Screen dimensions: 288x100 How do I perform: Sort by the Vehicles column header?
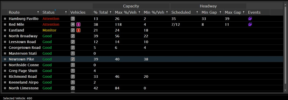click(78, 12)
